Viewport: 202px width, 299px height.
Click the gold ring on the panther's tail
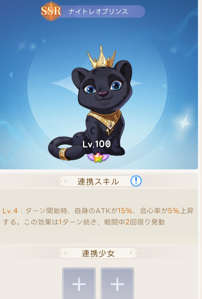[64, 154]
